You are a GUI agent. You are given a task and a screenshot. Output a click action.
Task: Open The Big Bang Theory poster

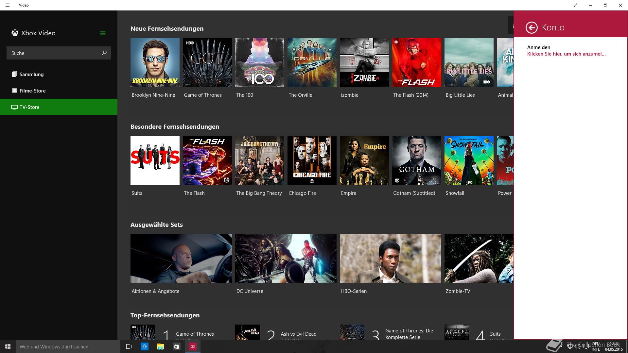click(260, 160)
